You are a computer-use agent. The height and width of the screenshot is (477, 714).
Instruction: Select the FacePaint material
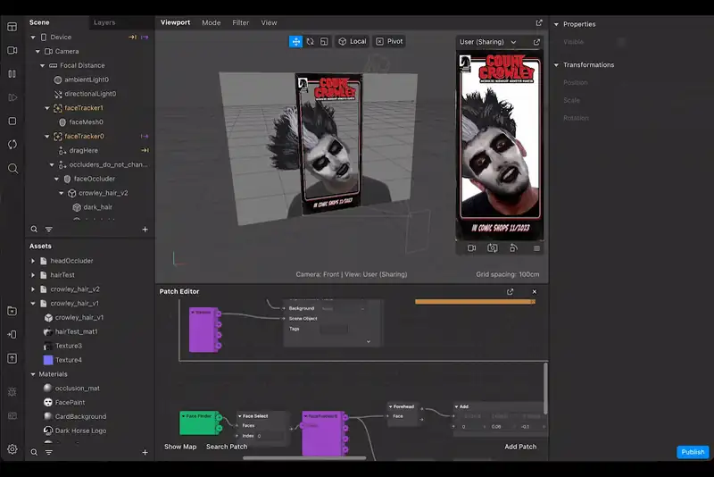70,402
